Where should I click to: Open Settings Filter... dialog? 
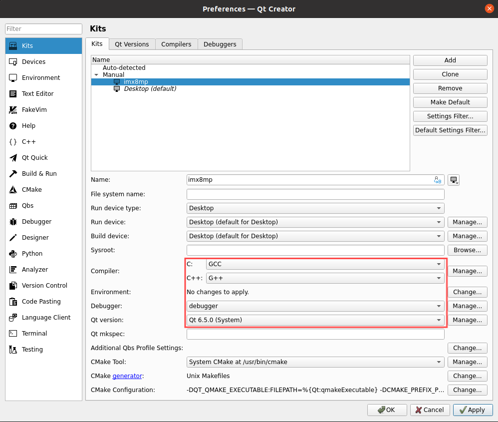tap(450, 116)
